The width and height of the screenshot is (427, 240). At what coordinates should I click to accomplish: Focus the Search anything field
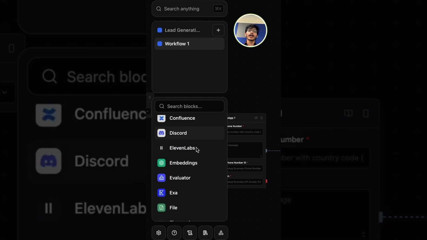189,9
